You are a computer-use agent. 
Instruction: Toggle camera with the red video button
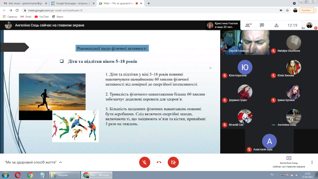point(173,162)
